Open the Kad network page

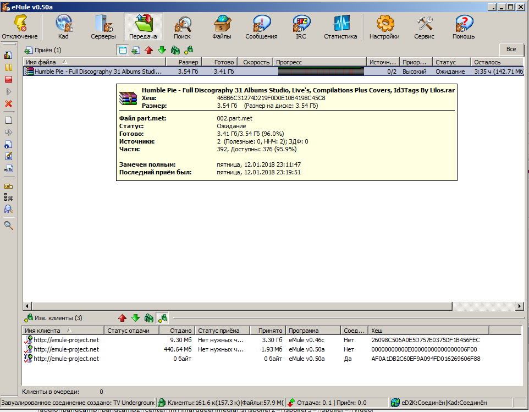63,27
